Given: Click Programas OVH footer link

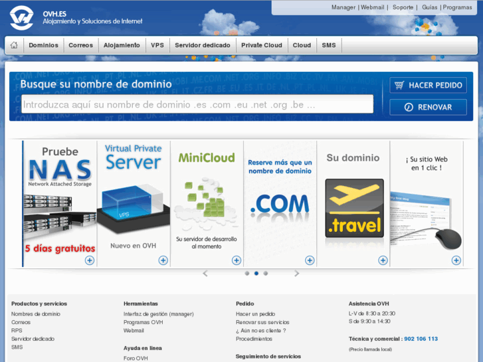Looking at the screenshot, I should click(x=144, y=322).
